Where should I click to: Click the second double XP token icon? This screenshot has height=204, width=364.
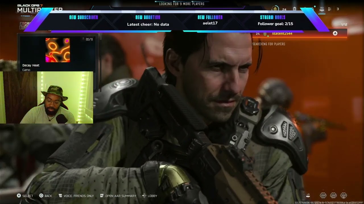pos(333,195)
